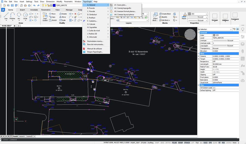Expand the Camera property row

(199, 56)
